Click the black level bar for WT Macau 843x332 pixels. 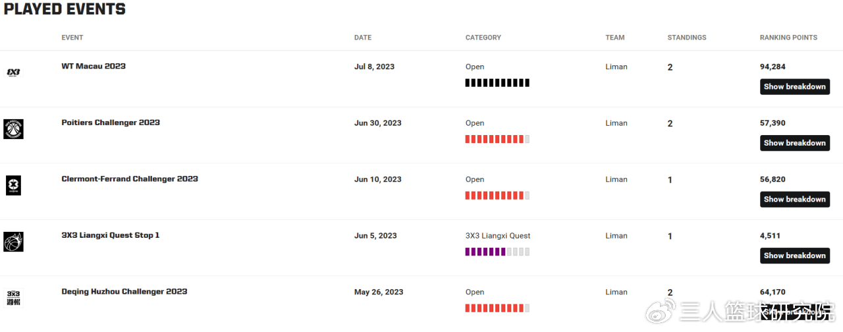point(497,83)
